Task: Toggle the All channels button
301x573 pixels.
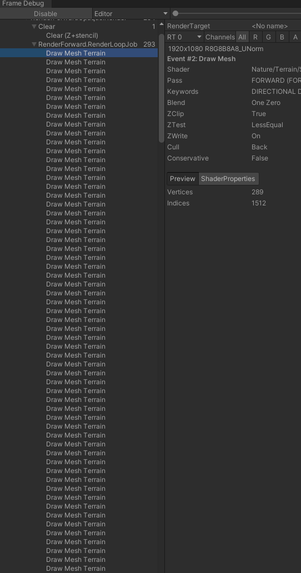Action: 242,37
